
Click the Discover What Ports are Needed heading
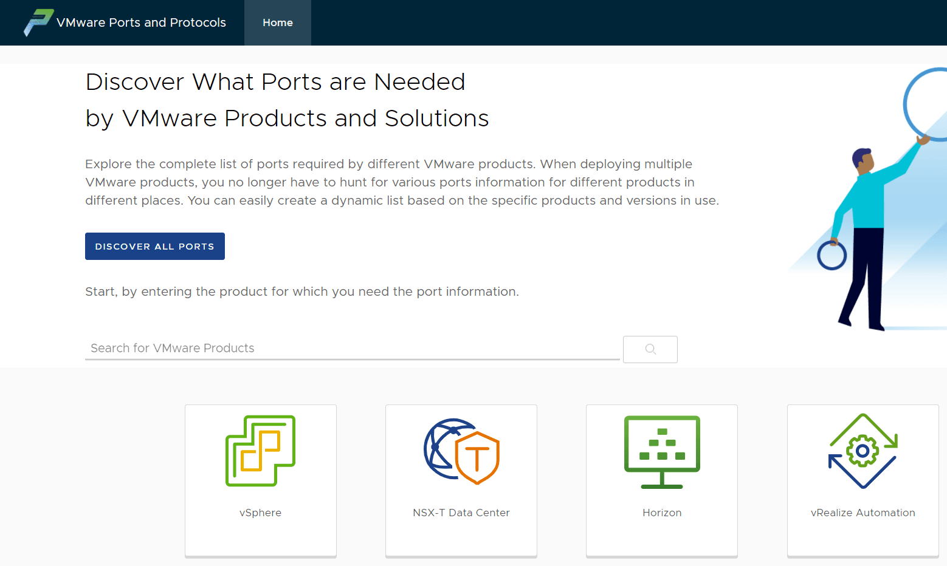275,82
